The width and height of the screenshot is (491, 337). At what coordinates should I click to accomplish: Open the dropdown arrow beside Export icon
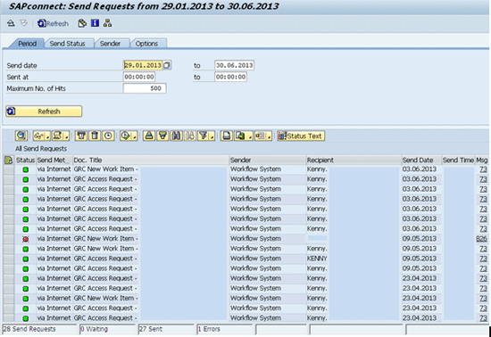click(x=250, y=136)
